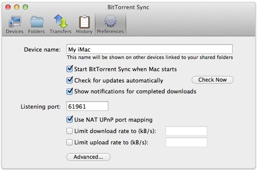257x170 pixels.
Task: Toggle Check for updates automatically
Action: click(x=69, y=80)
